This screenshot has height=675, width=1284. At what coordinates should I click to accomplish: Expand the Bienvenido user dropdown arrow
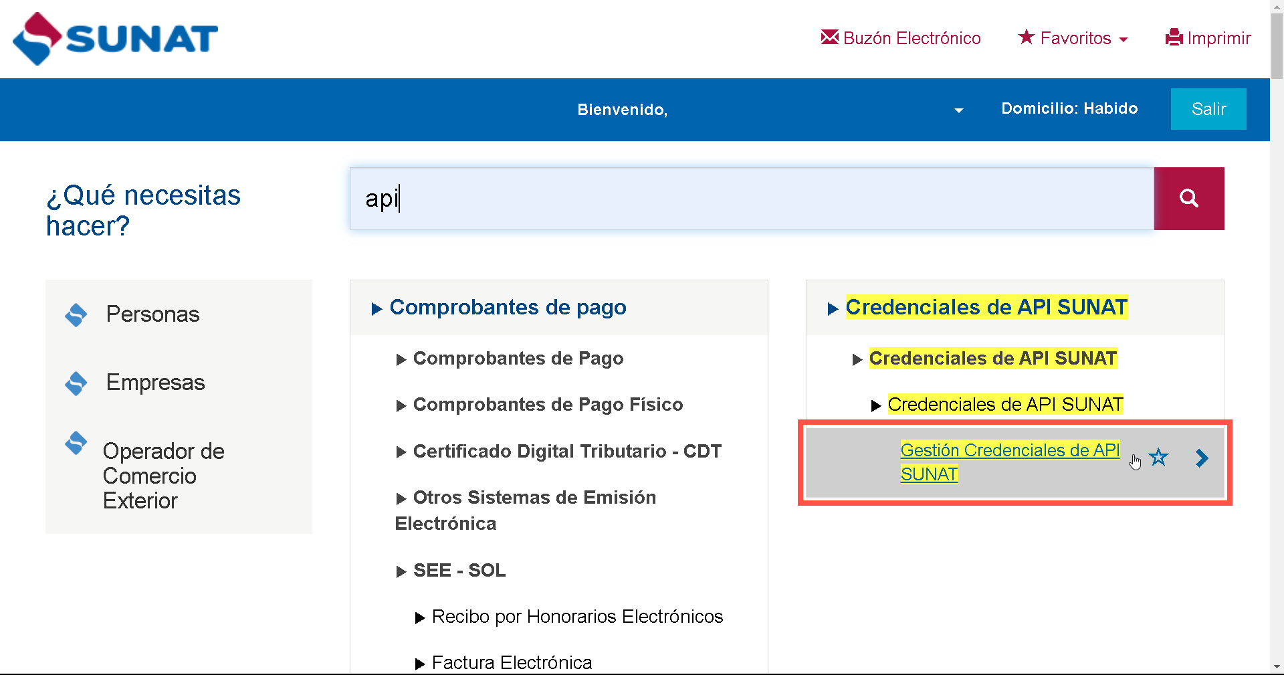click(958, 110)
